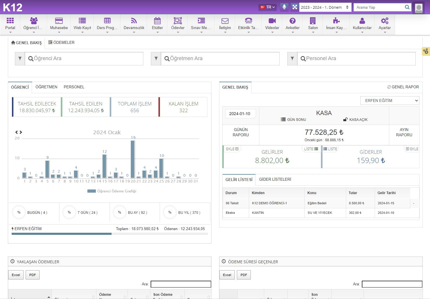The width and height of the screenshot is (430, 299).
Task: Click EKLE under Giderler
Action: coord(412,149)
